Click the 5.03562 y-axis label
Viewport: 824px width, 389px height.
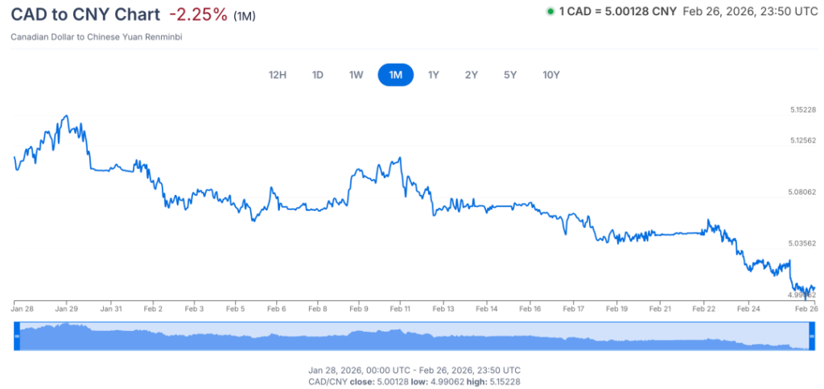coord(802,244)
